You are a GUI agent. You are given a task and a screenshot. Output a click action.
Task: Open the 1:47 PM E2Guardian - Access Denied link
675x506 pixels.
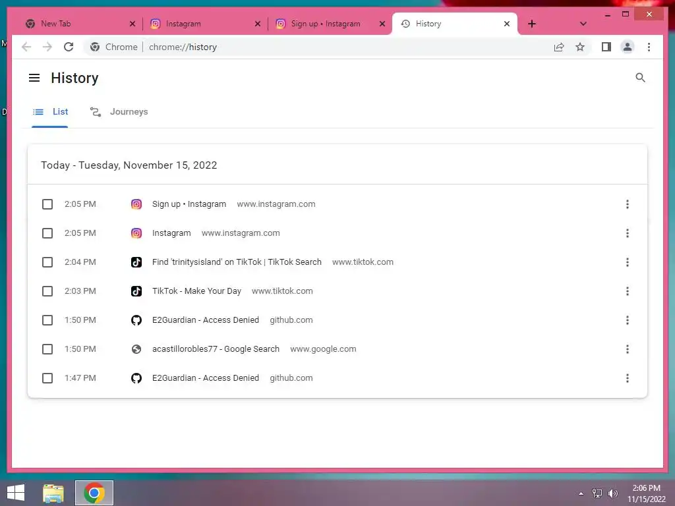206,378
